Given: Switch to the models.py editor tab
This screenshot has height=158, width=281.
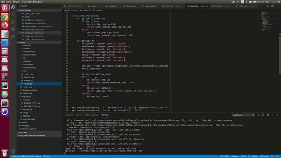Looking at the screenshot, I should pyautogui.click(x=112, y=6).
